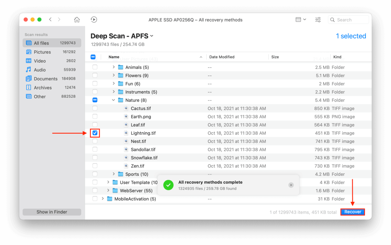Viewport: 391px width, 245px height.
Task: Check the Flowers folder checkbox
Action: tap(95, 75)
